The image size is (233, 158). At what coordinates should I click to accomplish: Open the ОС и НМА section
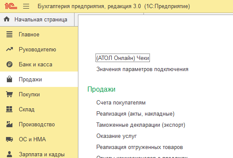[x=39, y=139]
